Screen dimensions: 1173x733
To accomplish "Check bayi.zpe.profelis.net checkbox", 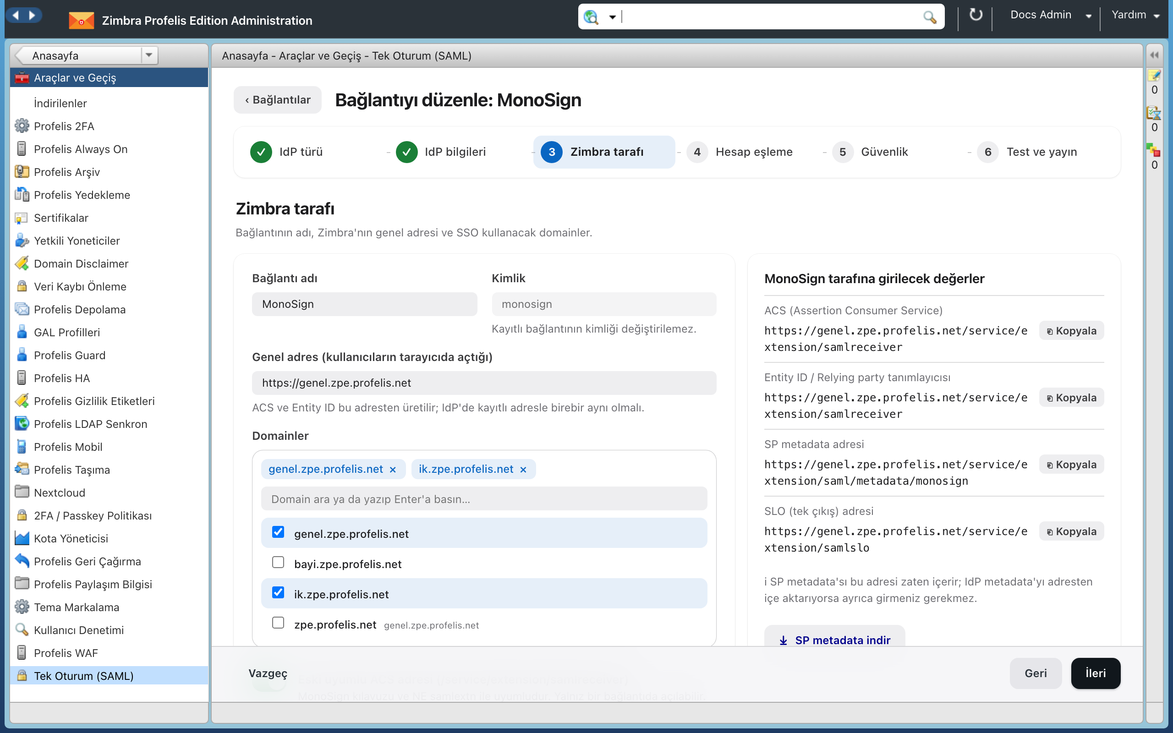I will pos(278,563).
